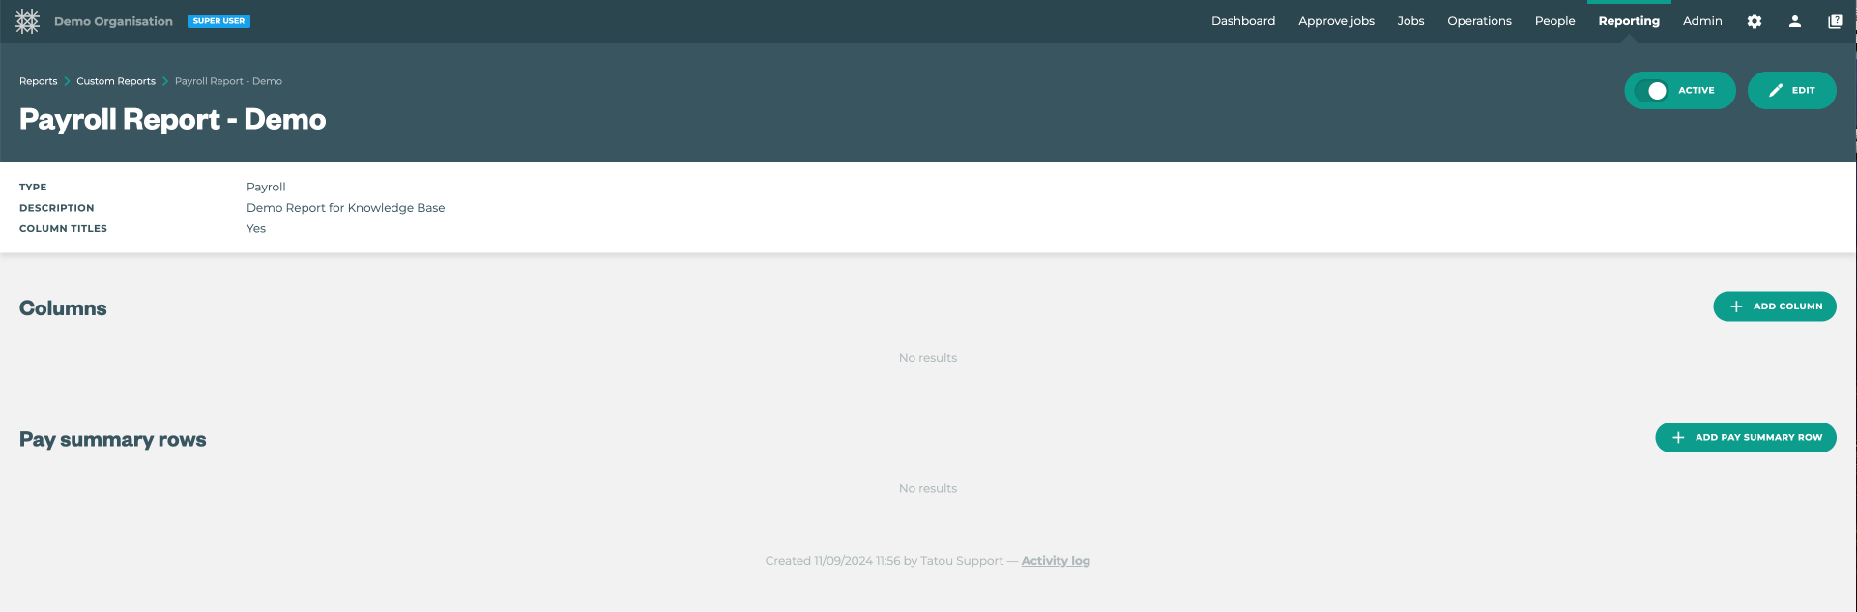Select Operations in the top navigation
The width and height of the screenshot is (1857, 612).
(1479, 21)
